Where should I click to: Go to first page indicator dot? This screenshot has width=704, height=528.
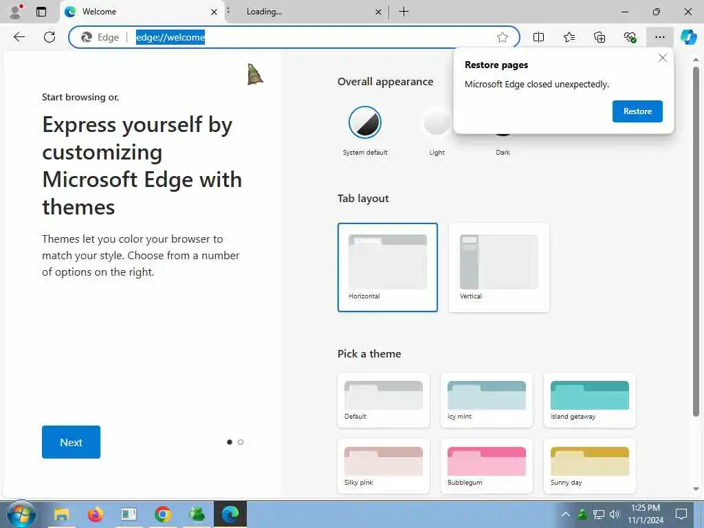coord(230,442)
